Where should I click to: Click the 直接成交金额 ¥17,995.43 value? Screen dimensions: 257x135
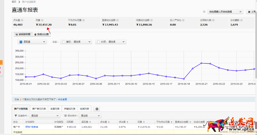[110, 25]
